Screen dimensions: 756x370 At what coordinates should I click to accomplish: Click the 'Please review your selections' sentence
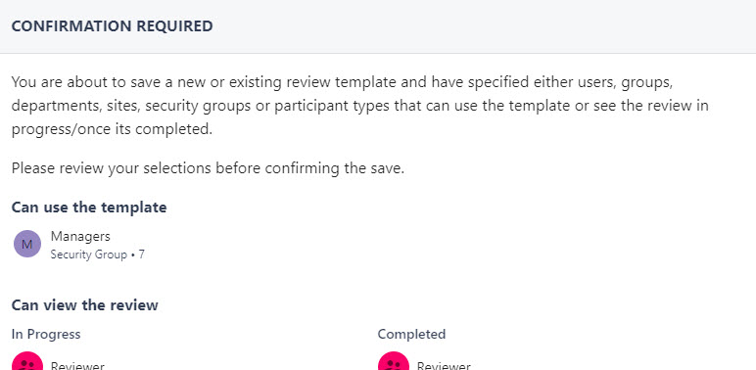click(208, 168)
